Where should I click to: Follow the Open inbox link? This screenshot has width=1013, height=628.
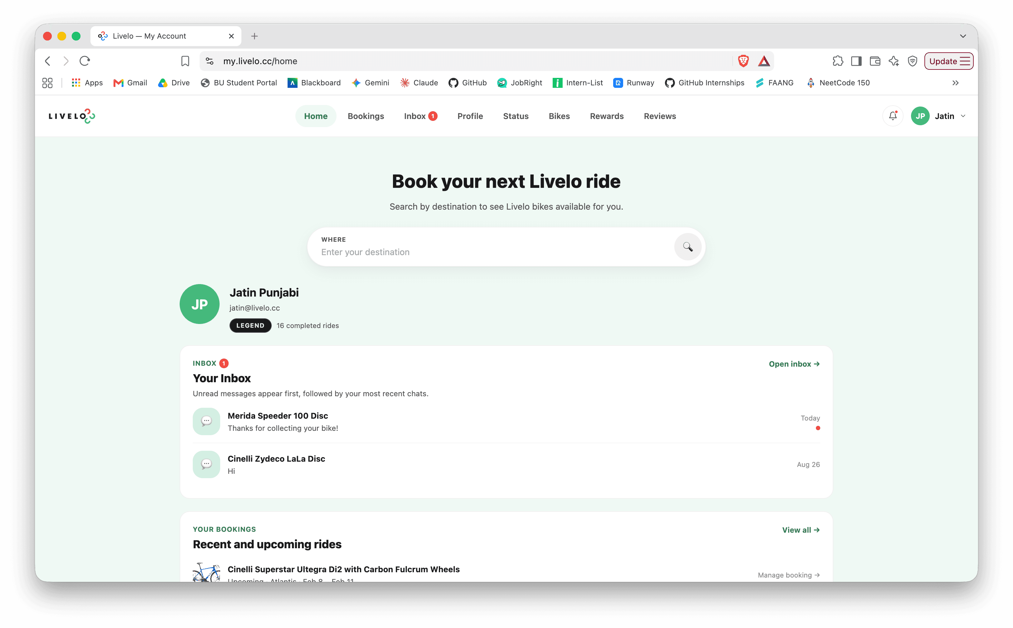[x=794, y=364]
